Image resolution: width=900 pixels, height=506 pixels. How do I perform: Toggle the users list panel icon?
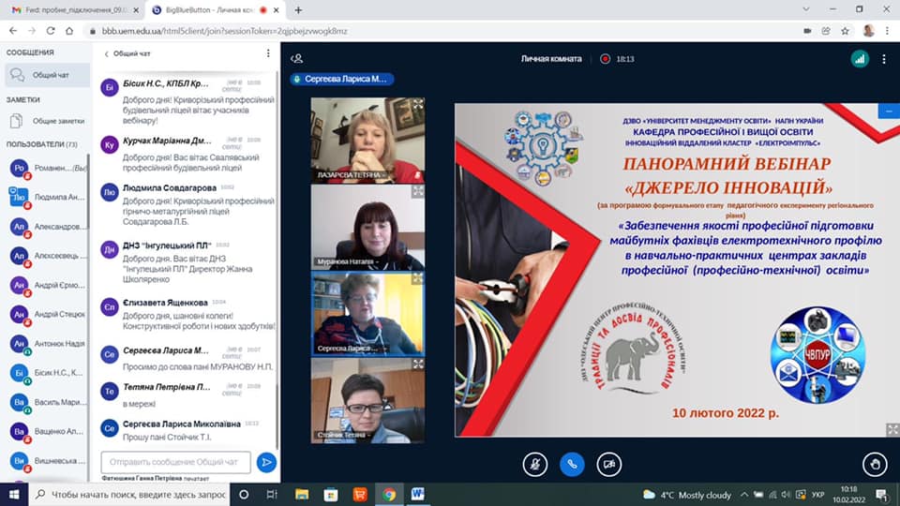[x=297, y=58]
